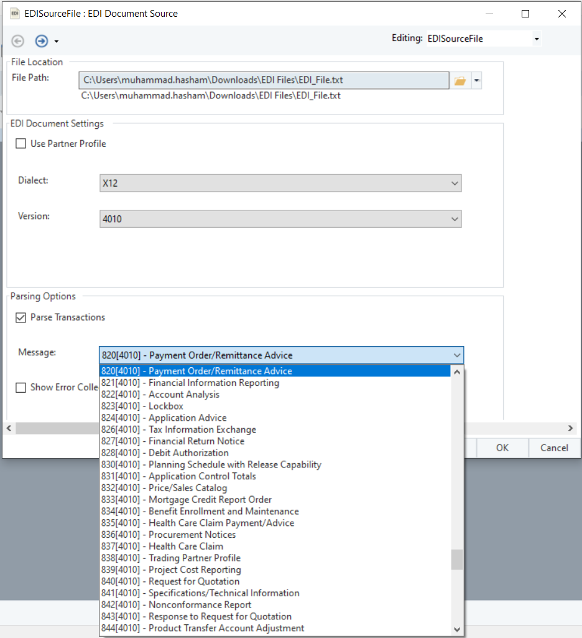Toggle the Show Error Collection checkbox
The image size is (582, 638).
[21, 387]
